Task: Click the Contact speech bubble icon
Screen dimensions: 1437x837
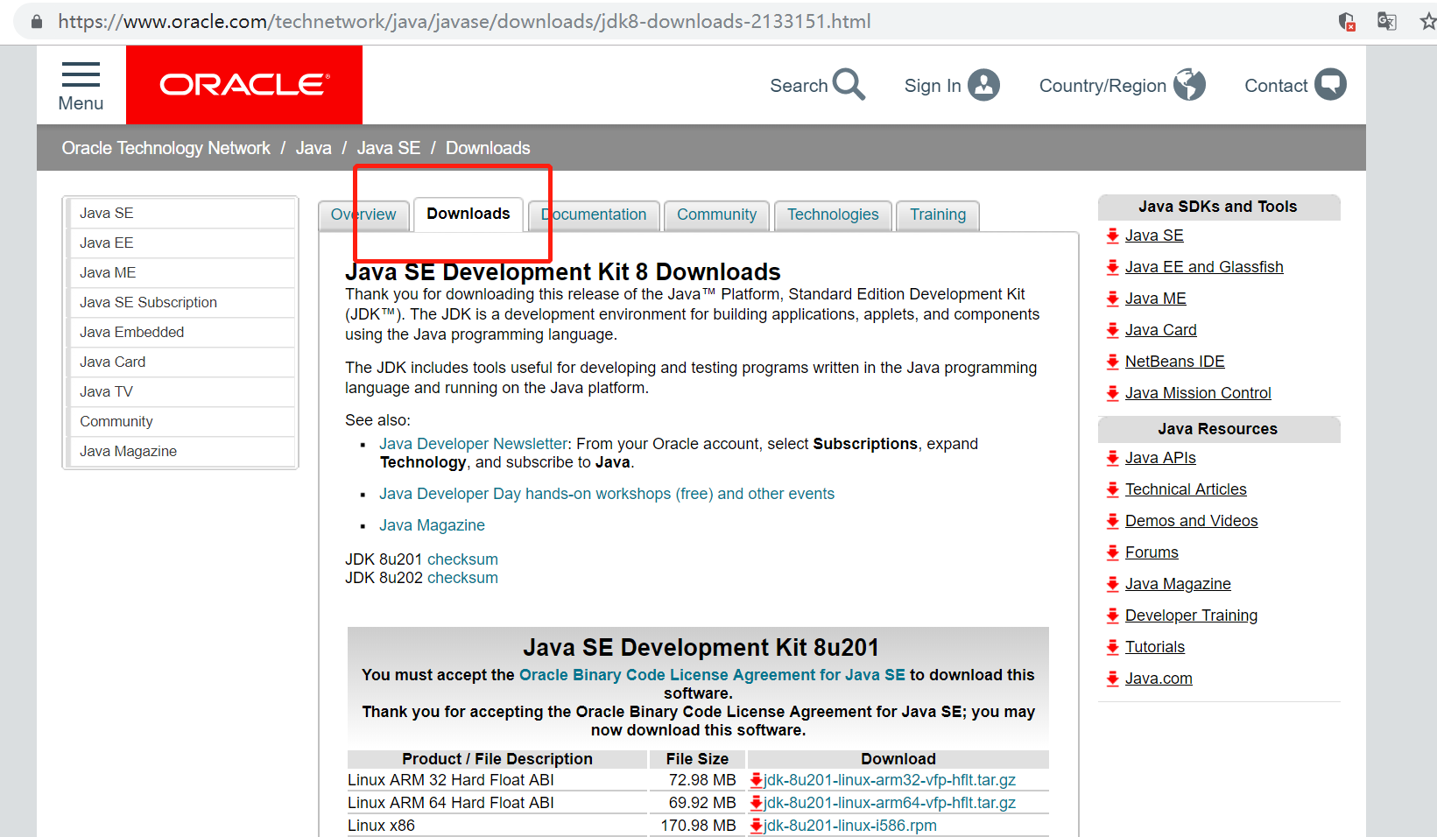Action: 1332,84
